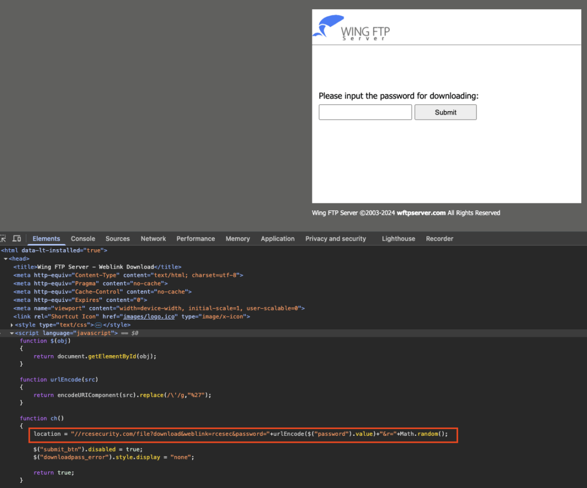This screenshot has width=587, height=488.
Task: Select the meta Cache-Control line
Action: (x=103, y=292)
